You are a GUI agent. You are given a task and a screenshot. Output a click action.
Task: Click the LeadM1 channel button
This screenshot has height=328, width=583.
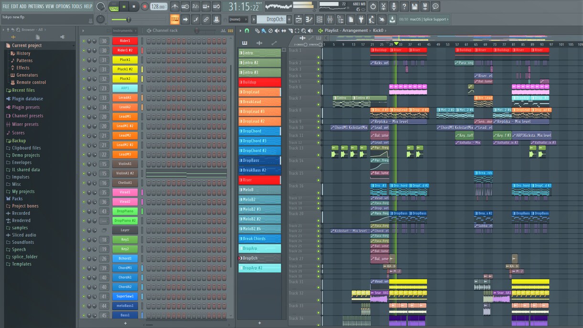point(125,117)
